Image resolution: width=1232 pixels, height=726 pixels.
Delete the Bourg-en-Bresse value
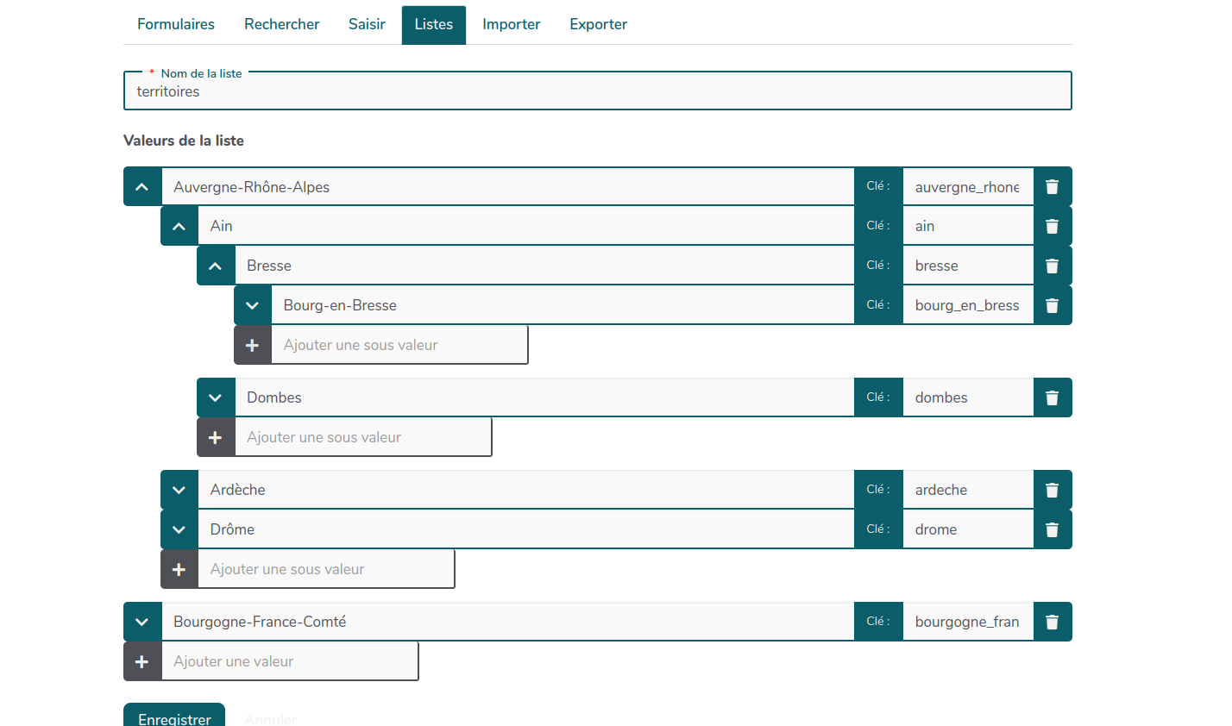[1052, 305]
